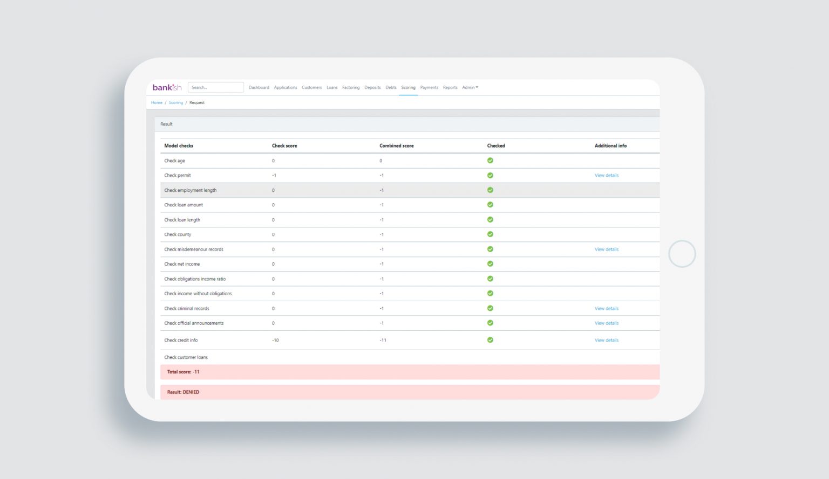Toggle the checked status for Check loan length
Viewport: 829px width, 479px height.
[x=490, y=220]
